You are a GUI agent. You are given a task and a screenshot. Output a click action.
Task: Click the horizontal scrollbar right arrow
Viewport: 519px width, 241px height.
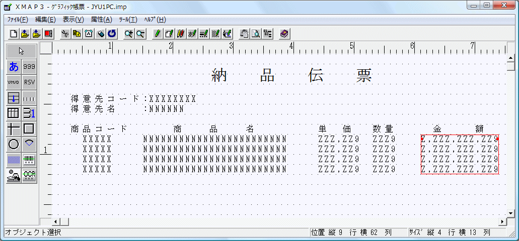503,221
